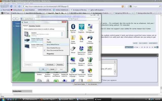Open the Personalization icon
Image resolution: width=162 pixels, height=101 pixels.
click(x=73, y=61)
